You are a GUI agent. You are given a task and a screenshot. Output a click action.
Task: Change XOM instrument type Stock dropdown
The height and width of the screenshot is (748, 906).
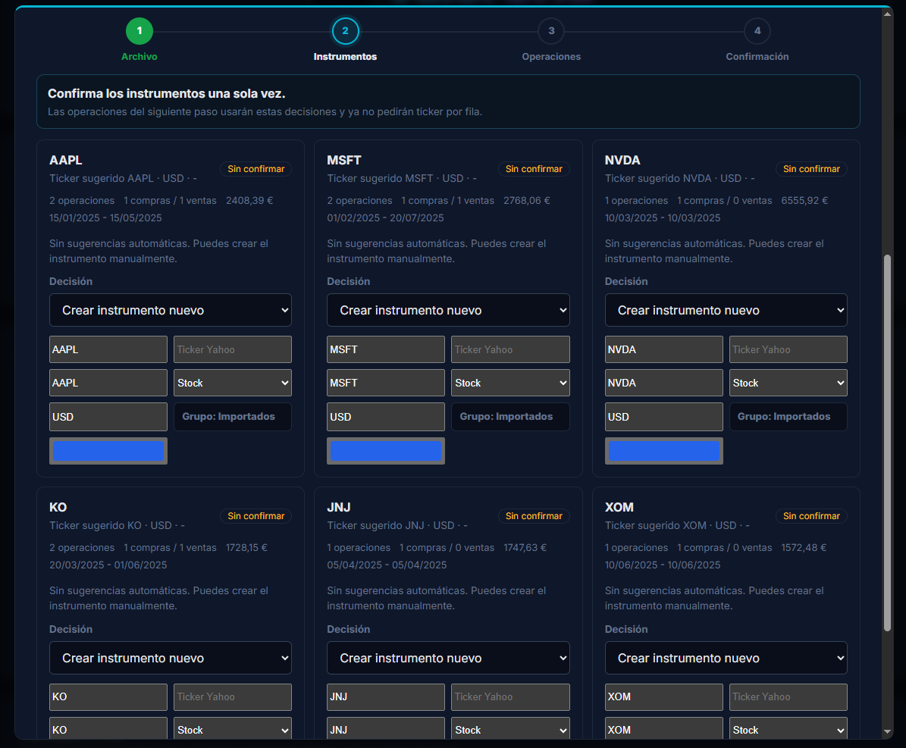pyautogui.click(x=788, y=729)
